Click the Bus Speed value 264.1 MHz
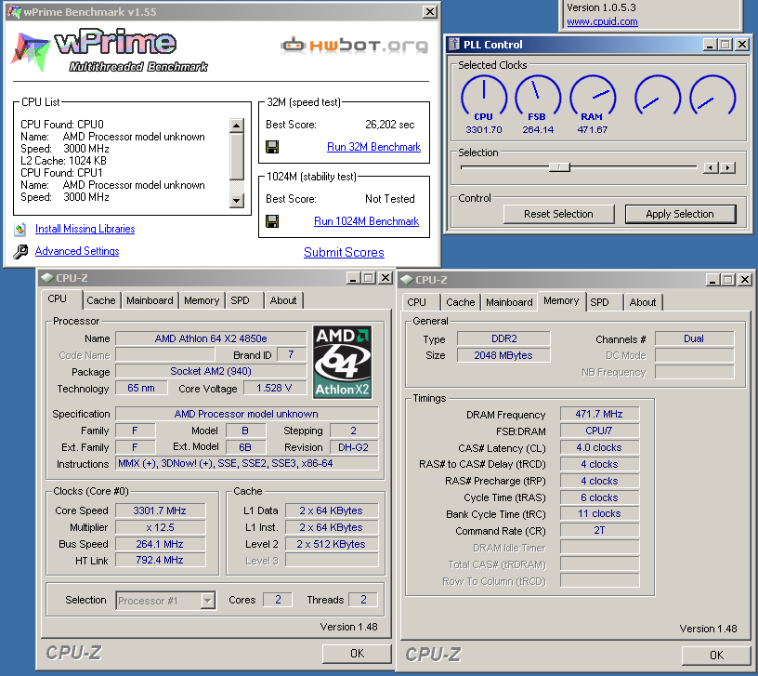 point(160,544)
